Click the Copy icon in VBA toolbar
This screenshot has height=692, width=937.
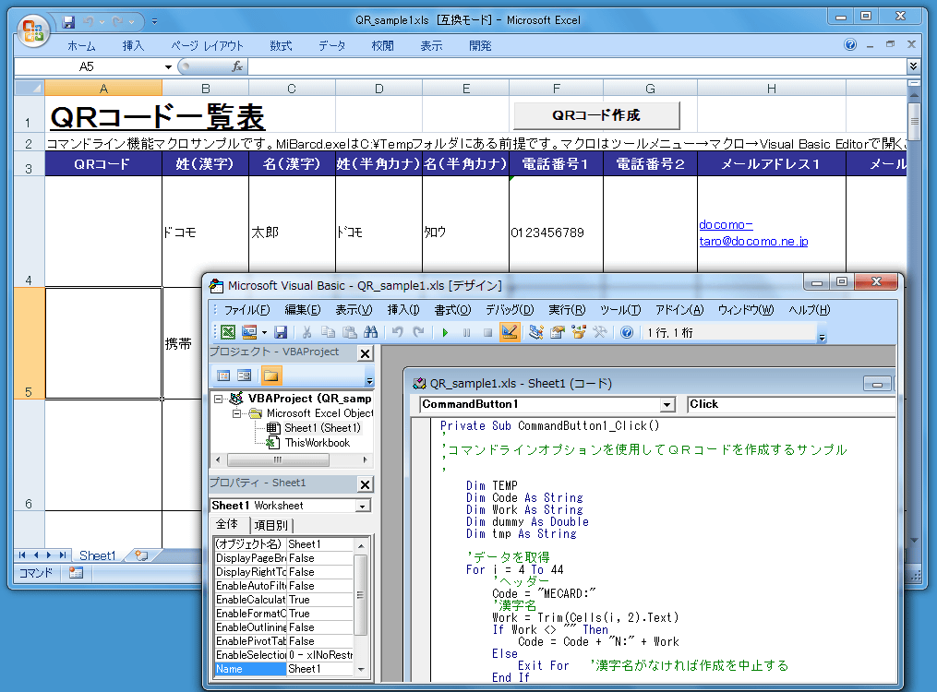(x=328, y=332)
